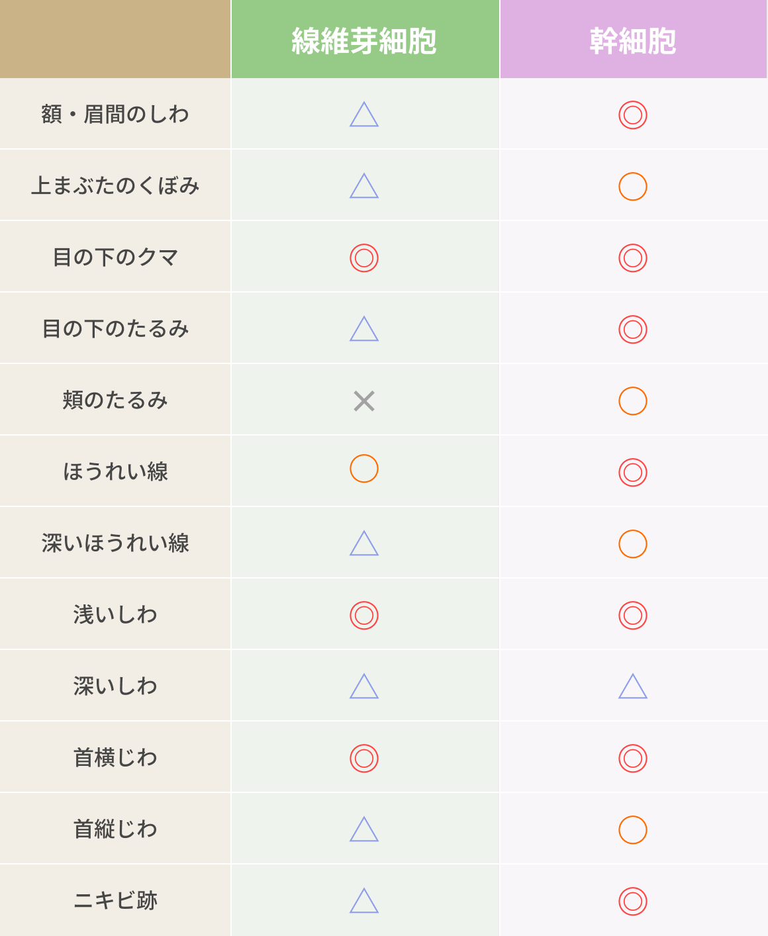Click the fibroblast orange circle for ほうれい線
The height and width of the screenshot is (936, 768).
[364, 469]
